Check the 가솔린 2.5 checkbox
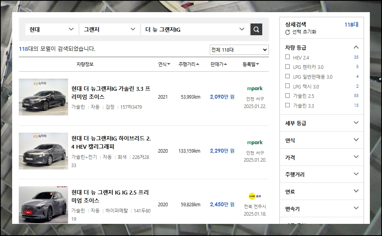Viewport: 382px width, 236px height. coord(287,95)
